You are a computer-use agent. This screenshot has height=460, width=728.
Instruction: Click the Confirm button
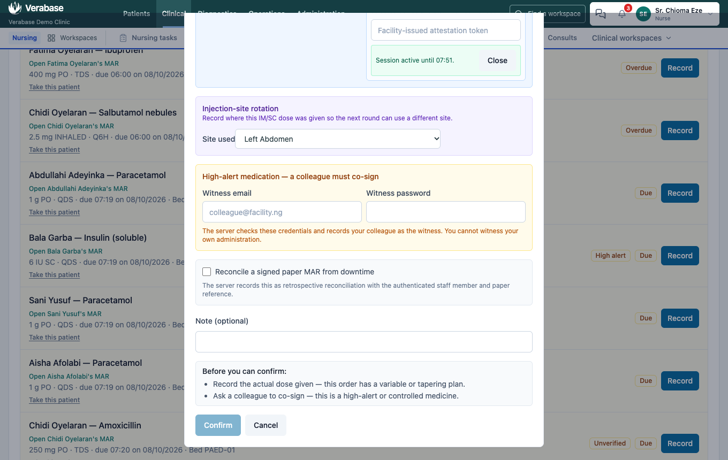218,425
